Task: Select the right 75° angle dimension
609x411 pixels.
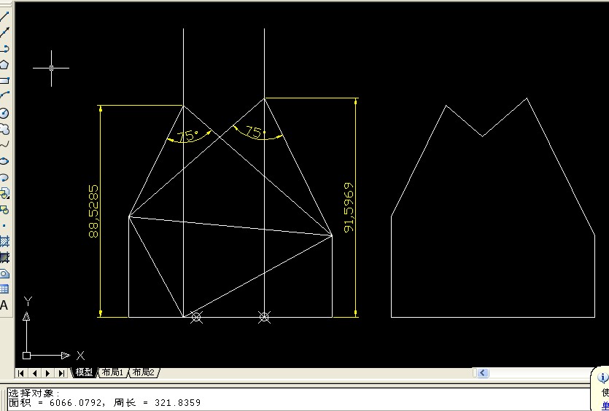Action: point(254,132)
